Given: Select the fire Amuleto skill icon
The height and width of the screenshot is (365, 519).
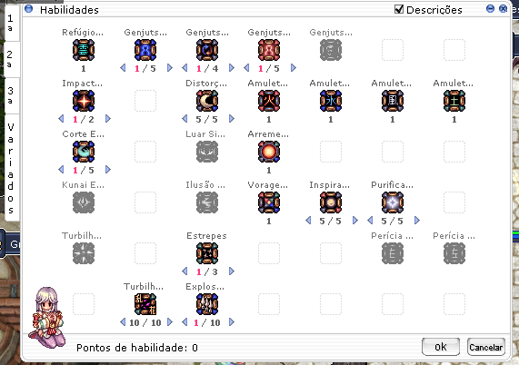Looking at the screenshot, I should coord(269,101).
